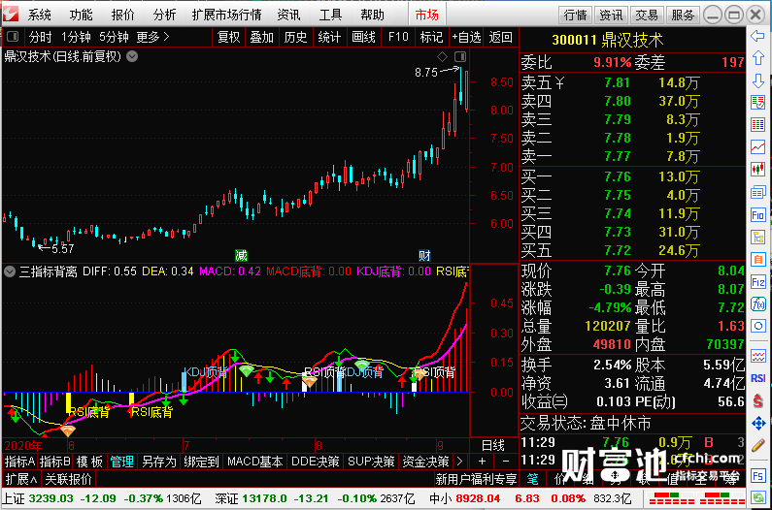Toggle the window icon beside chart diamond
The height and width of the screenshot is (510, 772).
pyautogui.click(x=460, y=56)
